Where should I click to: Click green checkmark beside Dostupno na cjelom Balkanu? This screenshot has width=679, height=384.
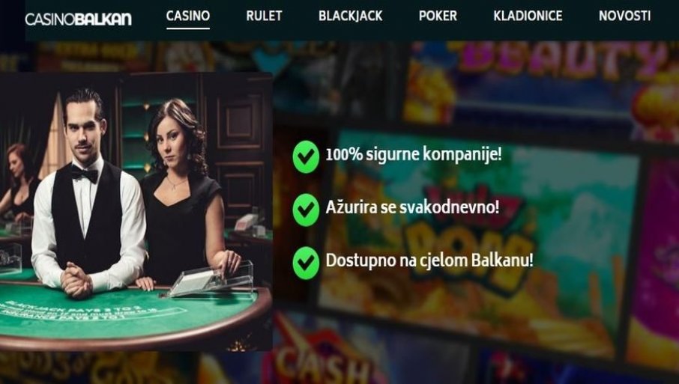click(x=306, y=263)
